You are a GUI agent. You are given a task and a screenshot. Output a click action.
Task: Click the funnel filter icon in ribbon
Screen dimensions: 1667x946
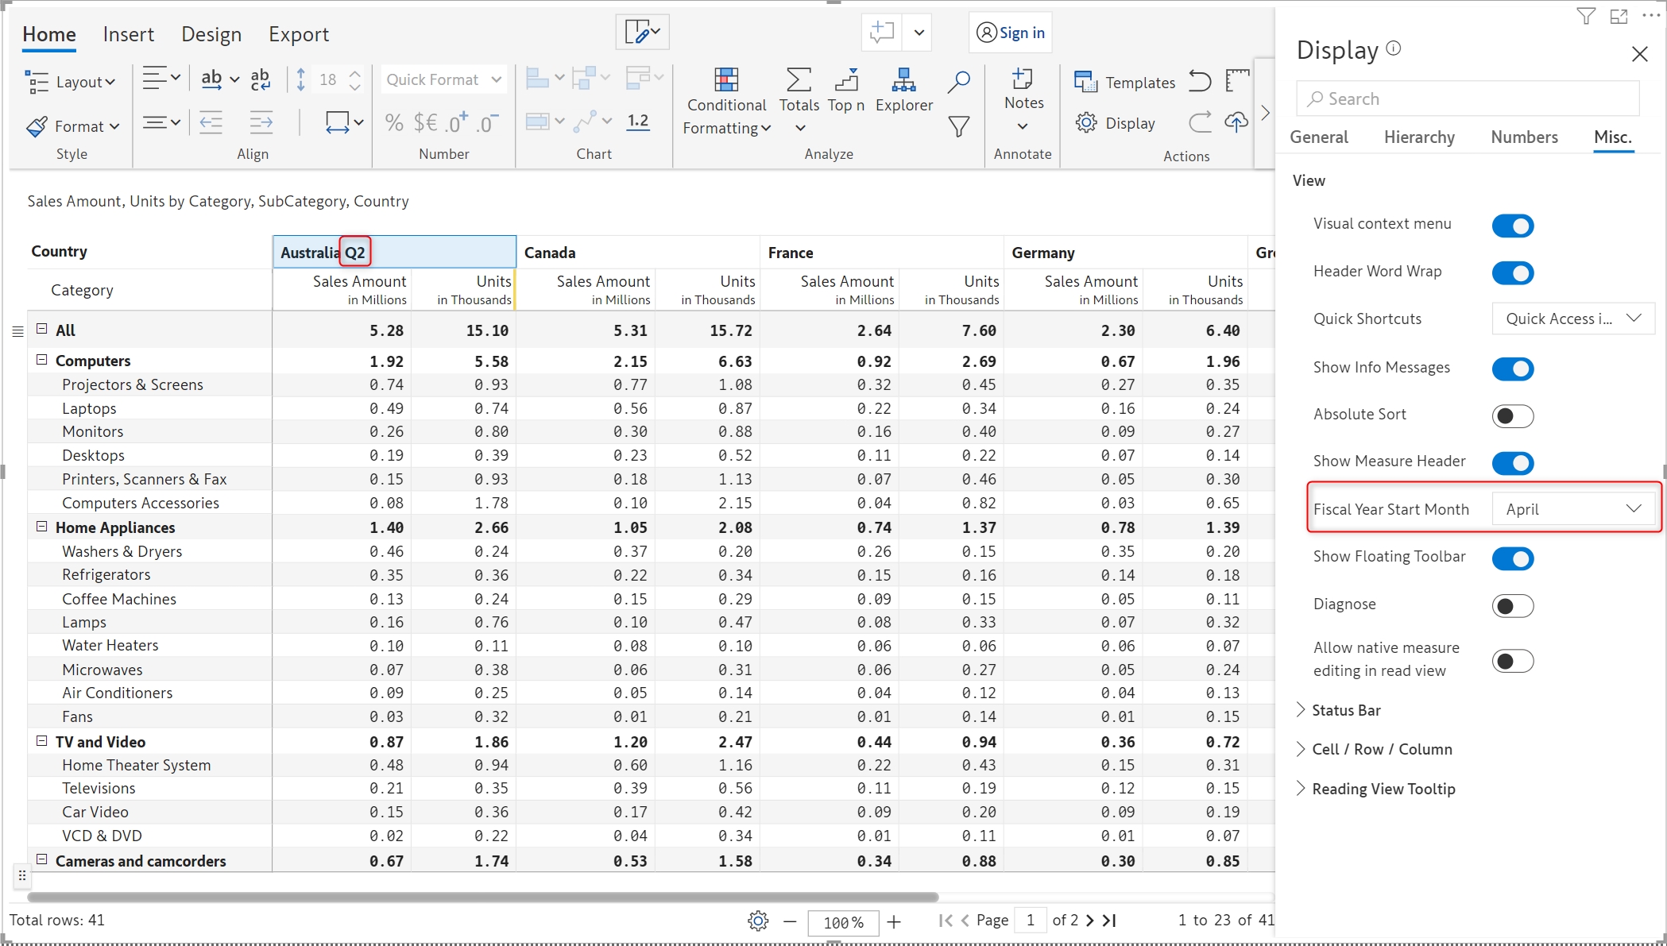(x=959, y=126)
